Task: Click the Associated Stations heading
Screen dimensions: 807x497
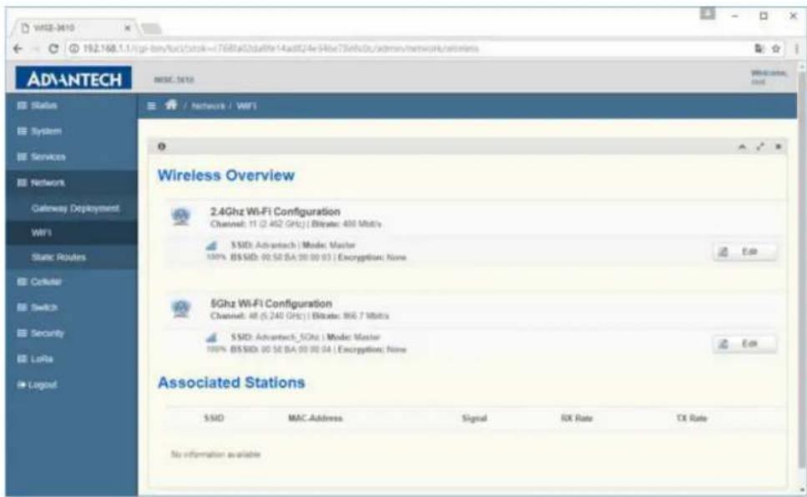Action: tap(231, 383)
